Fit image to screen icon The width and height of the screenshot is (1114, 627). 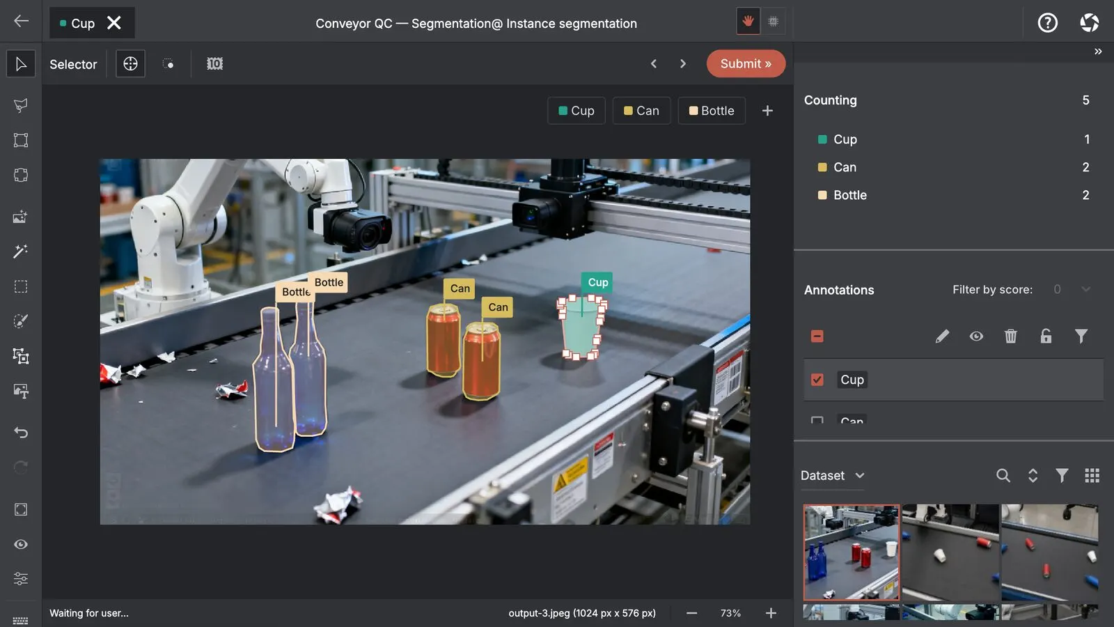coord(21,509)
